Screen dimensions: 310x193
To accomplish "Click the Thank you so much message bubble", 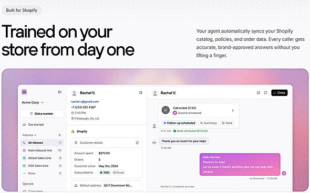I will tap(184, 141).
